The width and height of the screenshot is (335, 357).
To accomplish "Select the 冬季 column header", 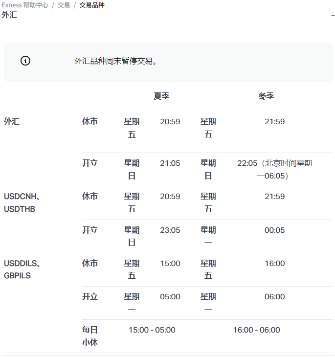I will click(266, 96).
